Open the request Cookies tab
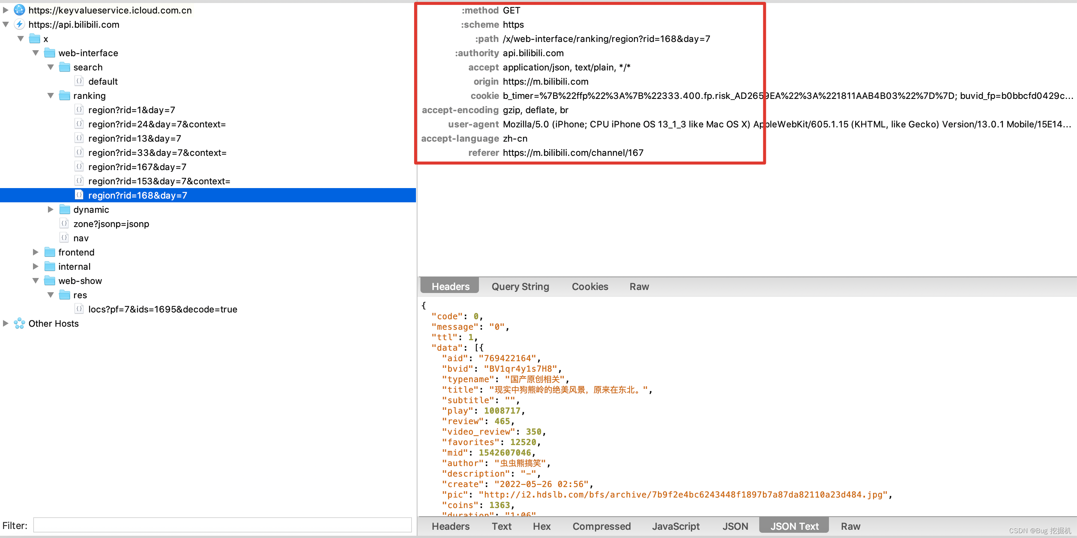Screen dimensions: 1077x538 point(589,286)
